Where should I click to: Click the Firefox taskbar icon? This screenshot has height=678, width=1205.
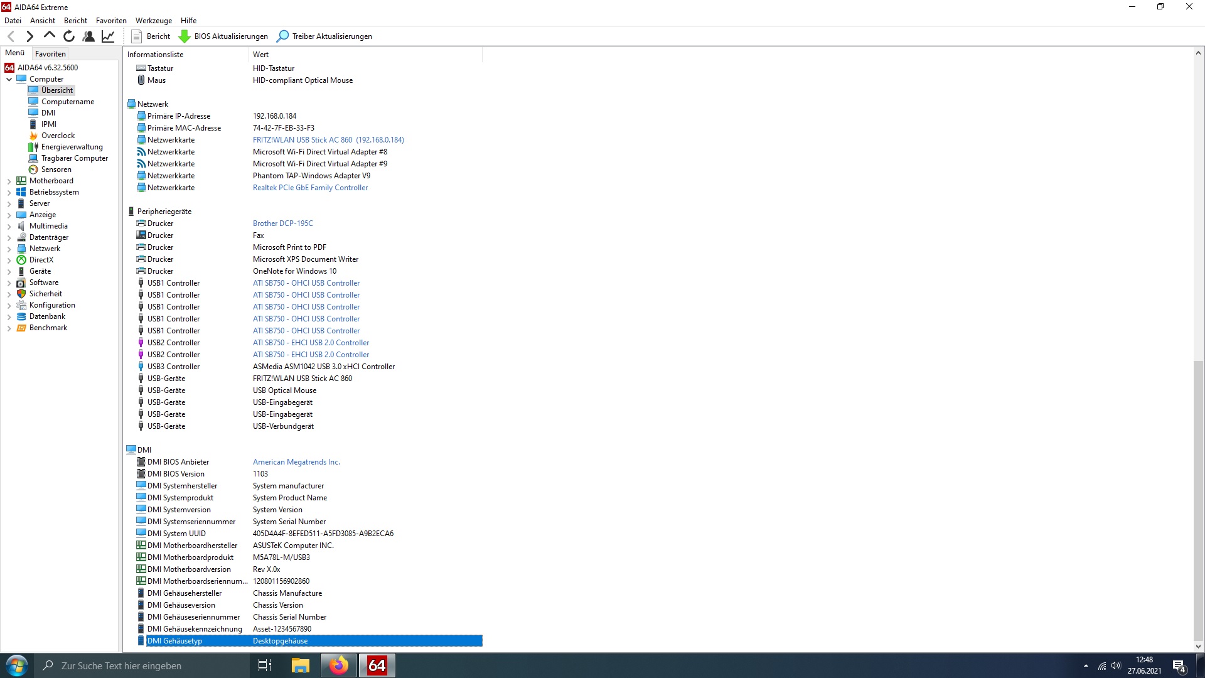coord(339,665)
